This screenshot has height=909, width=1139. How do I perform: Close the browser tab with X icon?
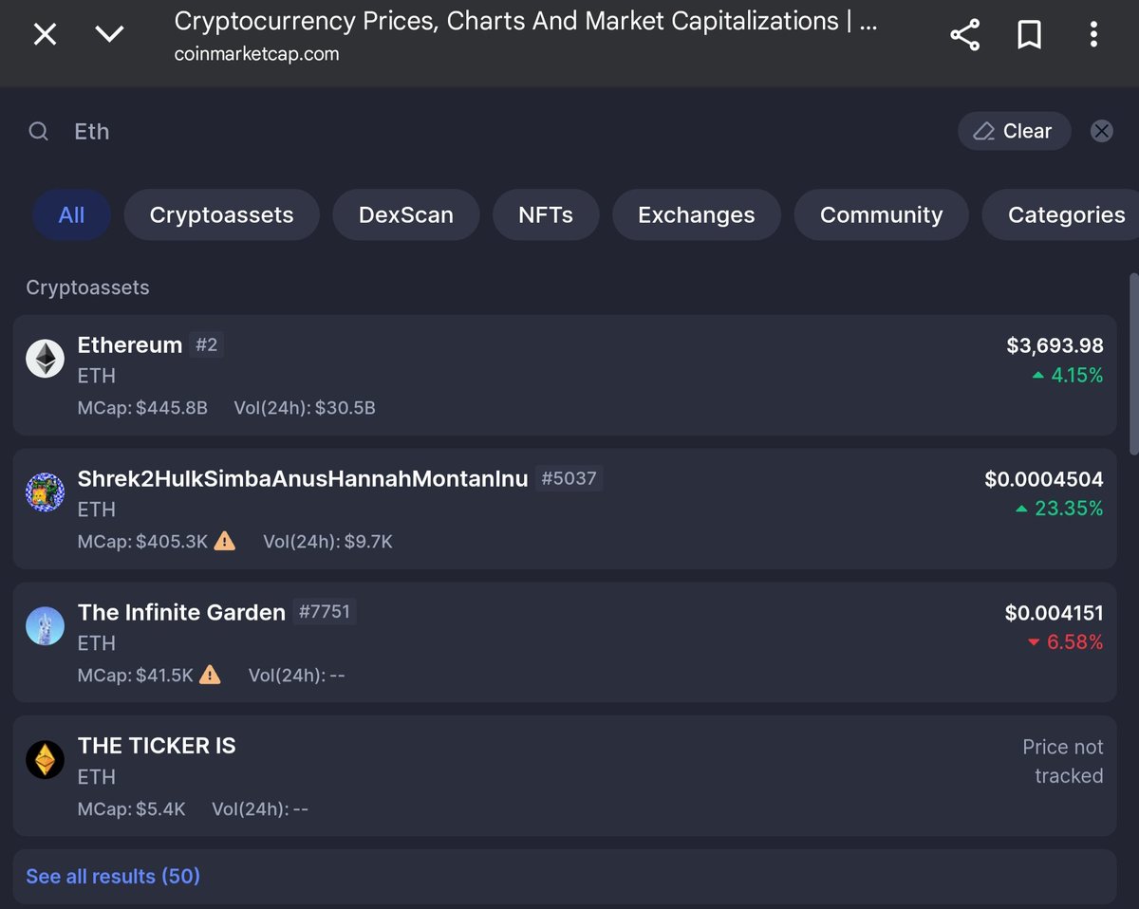[45, 35]
